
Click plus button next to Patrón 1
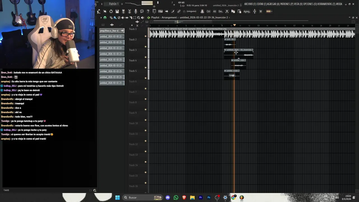[x=122, y=4]
